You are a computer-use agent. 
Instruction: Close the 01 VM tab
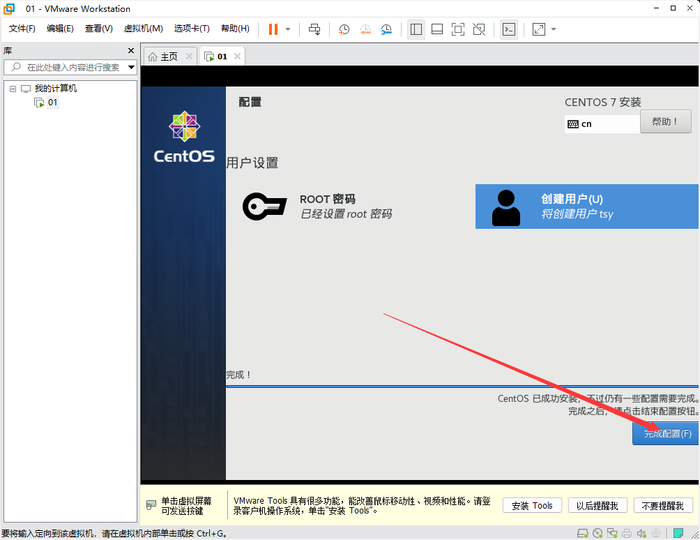click(238, 57)
